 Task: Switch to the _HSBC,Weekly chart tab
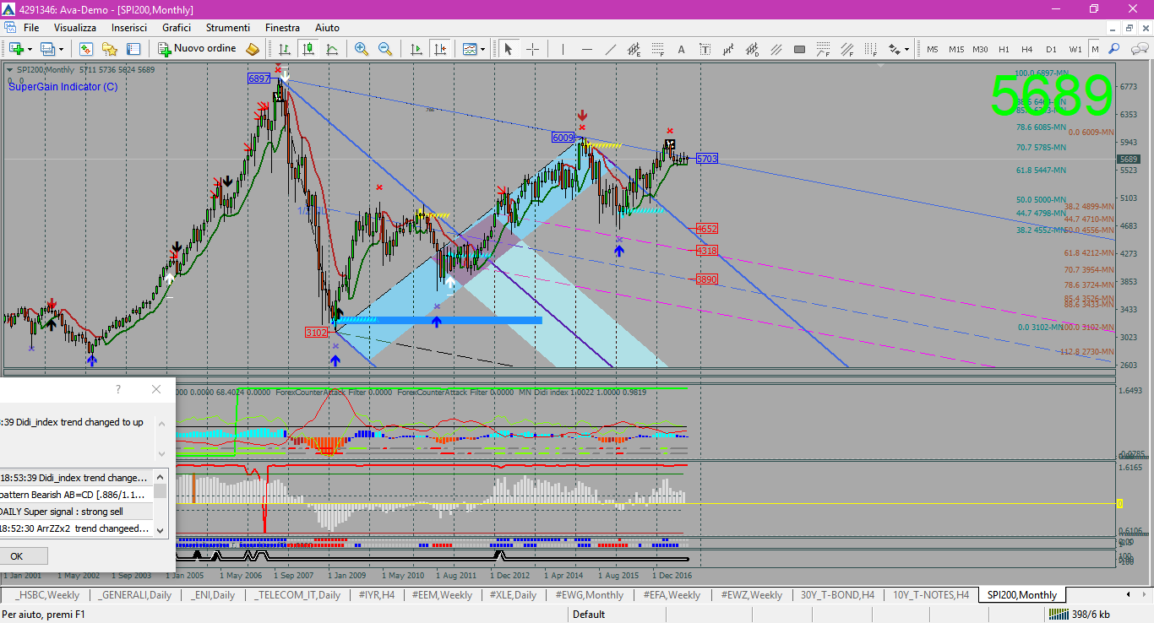(x=47, y=595)
